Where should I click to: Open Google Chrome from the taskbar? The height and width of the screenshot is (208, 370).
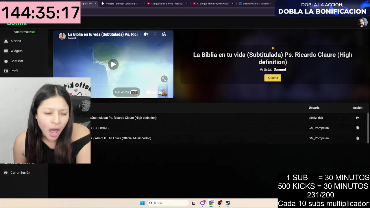tap(211, 203)
